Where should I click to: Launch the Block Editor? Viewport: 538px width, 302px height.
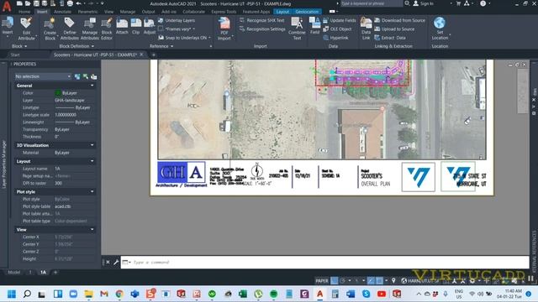(107, 29)
